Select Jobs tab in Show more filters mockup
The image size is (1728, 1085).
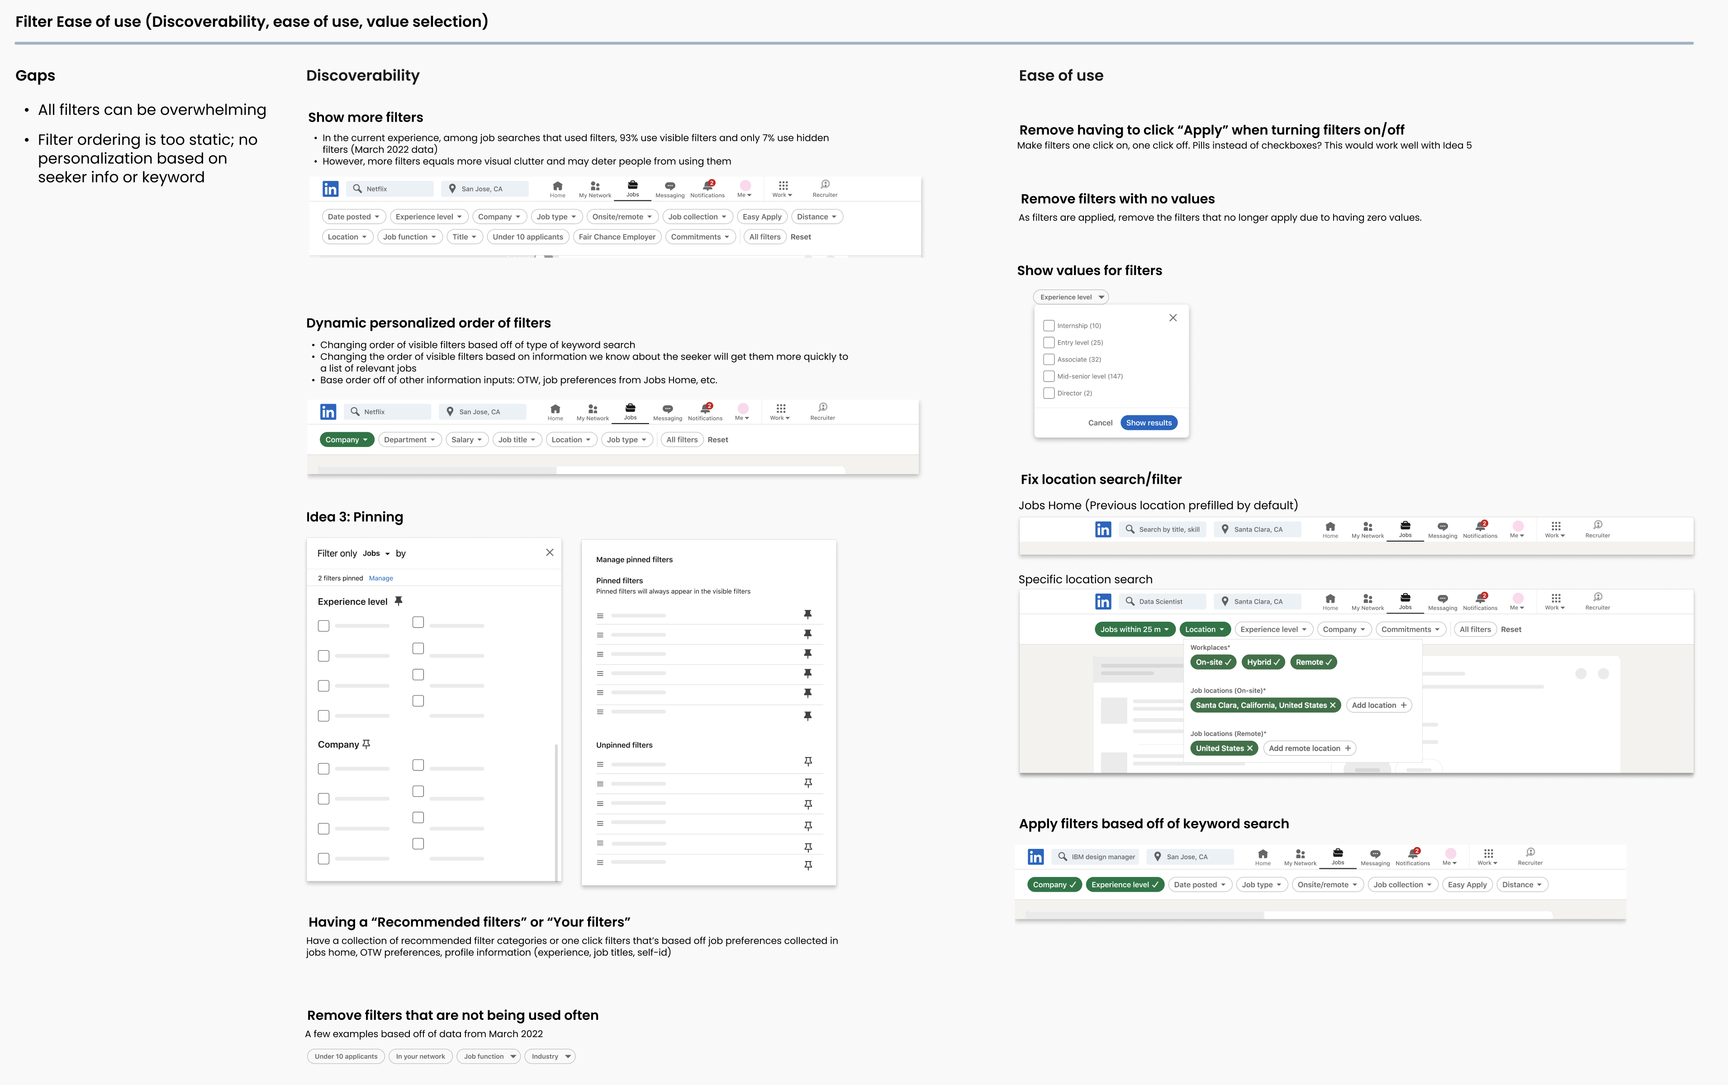click(632, 190)
